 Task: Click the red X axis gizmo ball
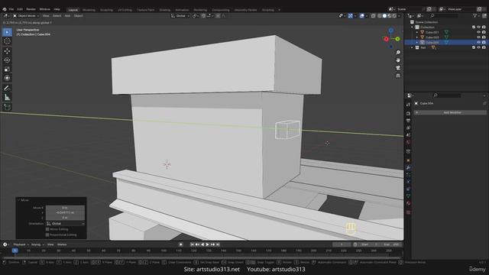387,39
